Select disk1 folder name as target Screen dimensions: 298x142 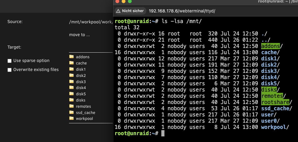point(81,69)
